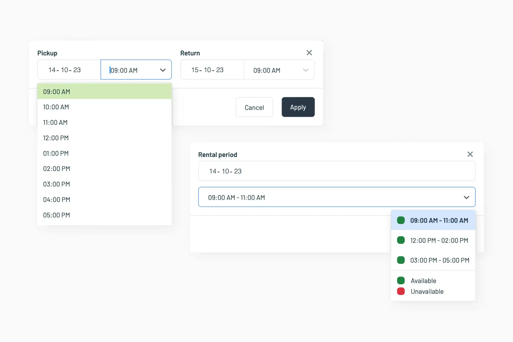Click the green Available legend swatch
Viewport: 513px width, 342px height.
[401, 281]
